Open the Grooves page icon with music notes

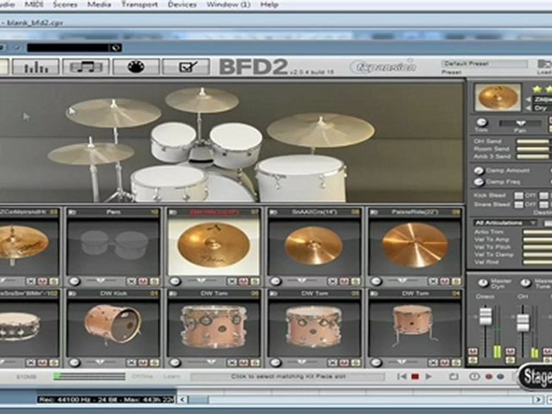click(x=86, y=67)
